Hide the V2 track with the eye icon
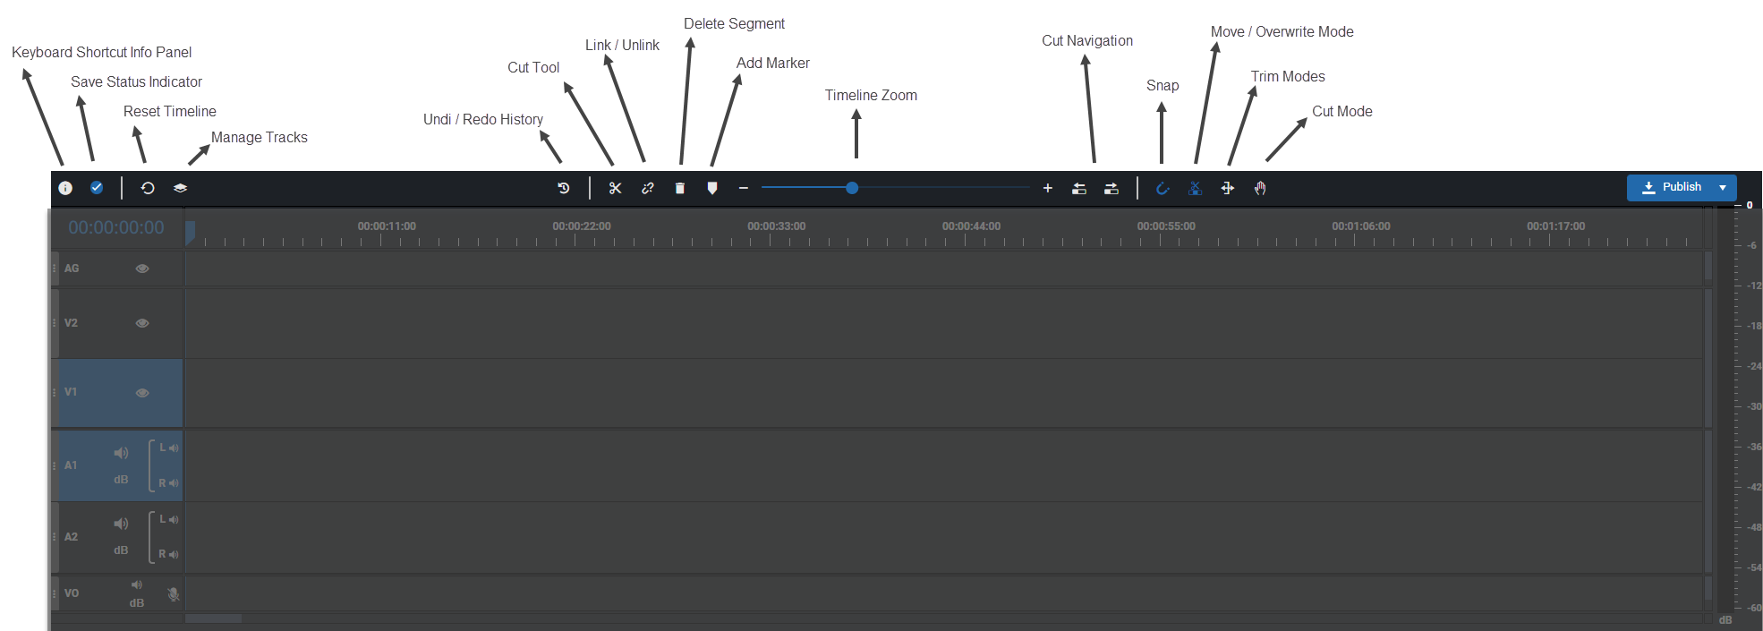 point(142,323)
